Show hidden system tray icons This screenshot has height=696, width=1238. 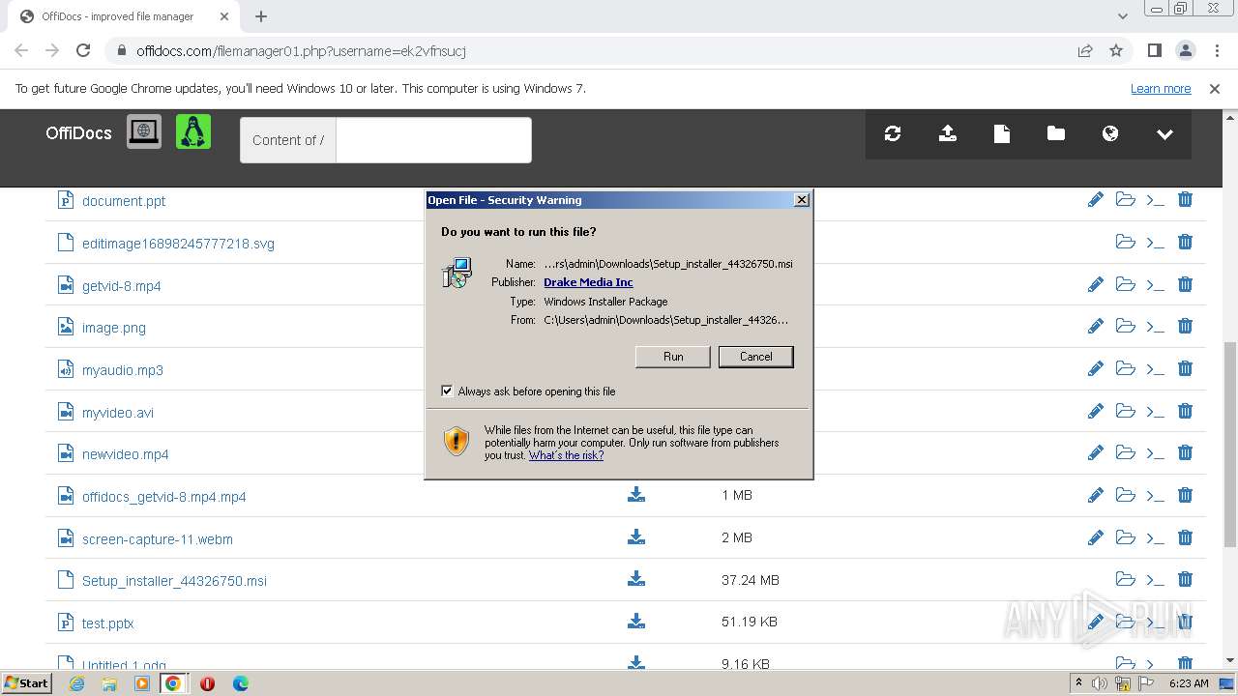point(1078,682)
